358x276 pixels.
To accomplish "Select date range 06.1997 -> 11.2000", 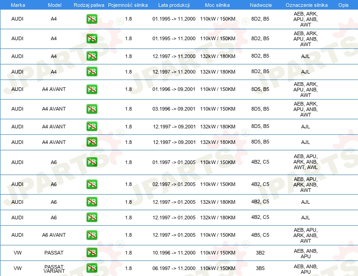I will [x=174, y=268].
